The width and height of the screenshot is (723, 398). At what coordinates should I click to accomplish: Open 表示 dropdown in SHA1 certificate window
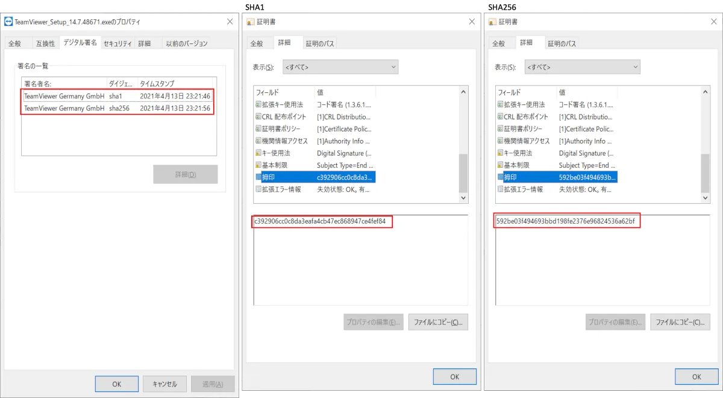(x=340, y=67)
